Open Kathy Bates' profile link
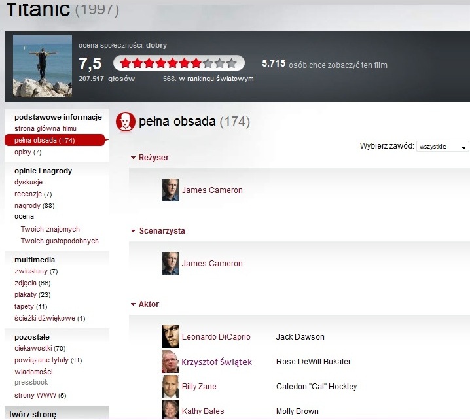 [x=203, y=411]
